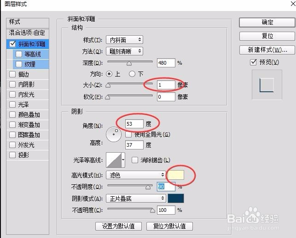The height and width of the screenshot is (238, 296).
Task: Expand the 光泽等高线 picker arrow
Action: pos(123,160)
